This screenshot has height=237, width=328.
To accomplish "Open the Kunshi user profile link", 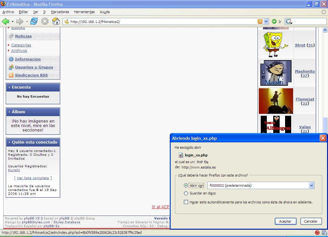I will (14, 170).
